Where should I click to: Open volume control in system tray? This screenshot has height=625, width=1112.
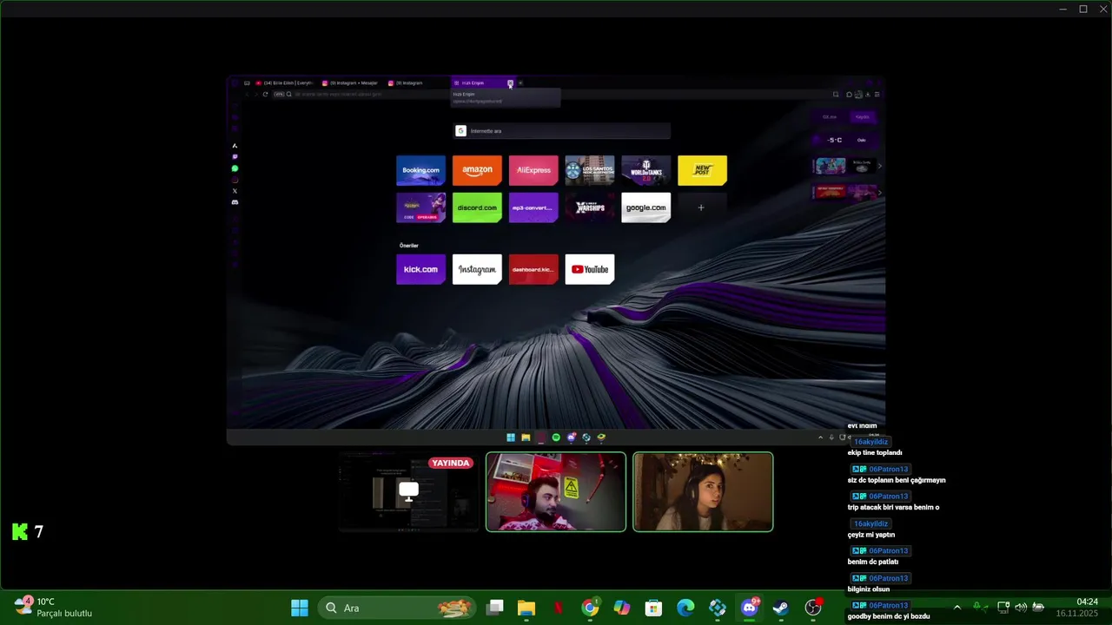tap(1021, 608)
